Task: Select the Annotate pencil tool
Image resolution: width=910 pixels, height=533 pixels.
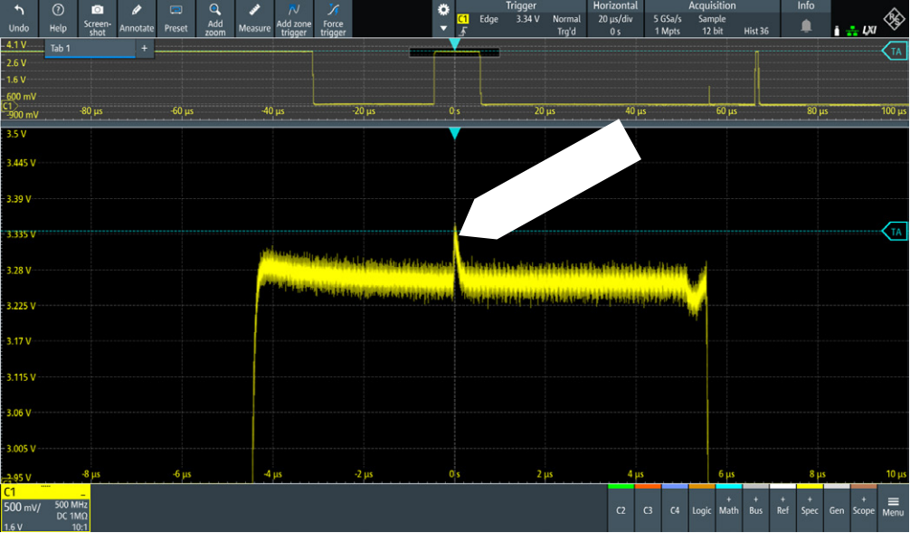Action: [x=137, y=18]
